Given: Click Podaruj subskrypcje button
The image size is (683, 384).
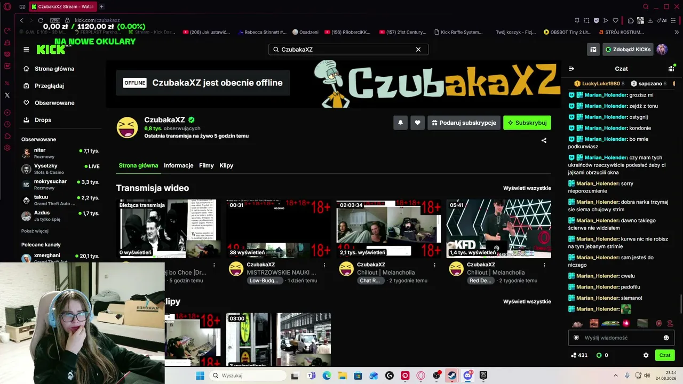Looking at the screenshot, I should (x=464, y=123).
